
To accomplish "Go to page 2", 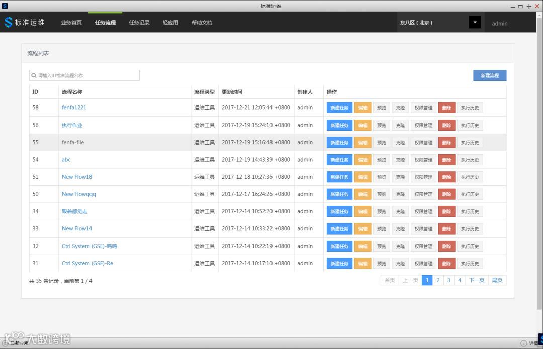I will (x=438, y=280).
